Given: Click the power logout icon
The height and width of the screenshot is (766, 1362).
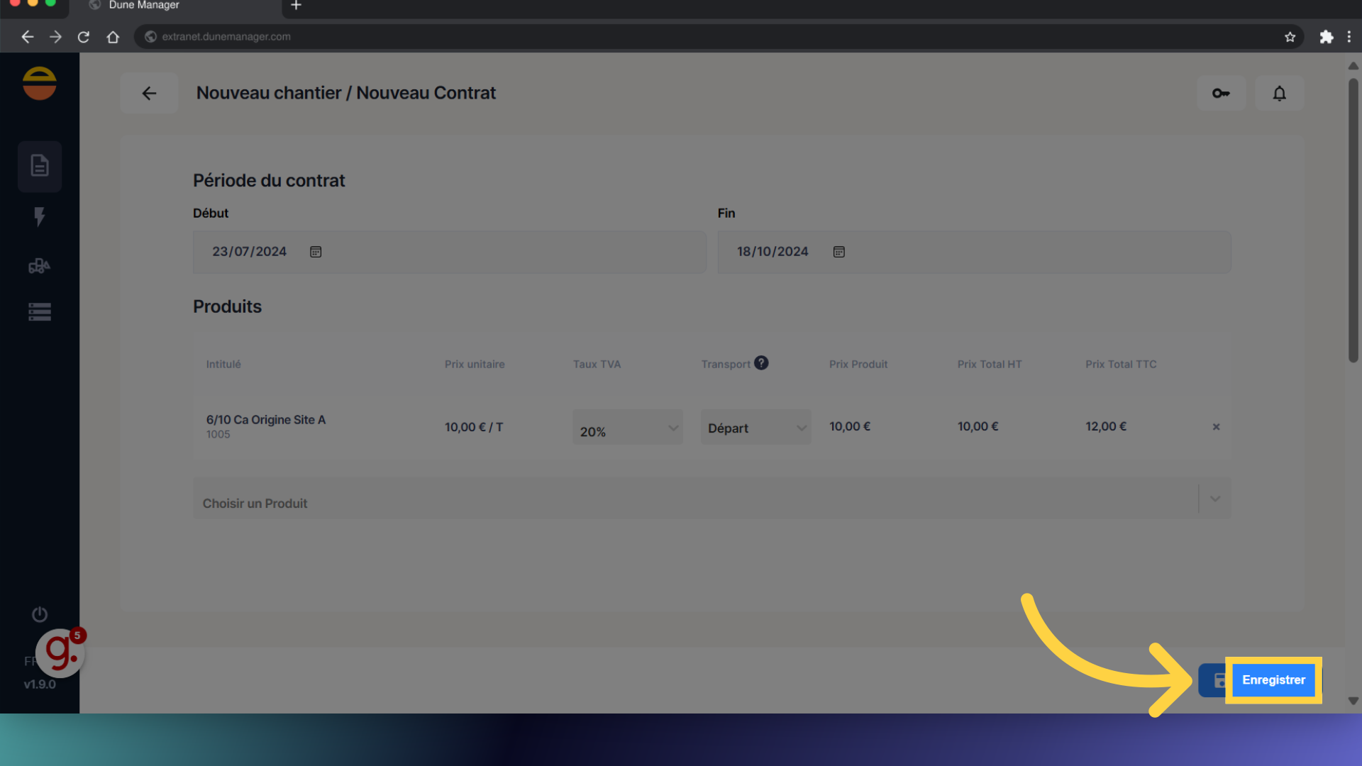Looking at the screenshot, I should 40,614.
